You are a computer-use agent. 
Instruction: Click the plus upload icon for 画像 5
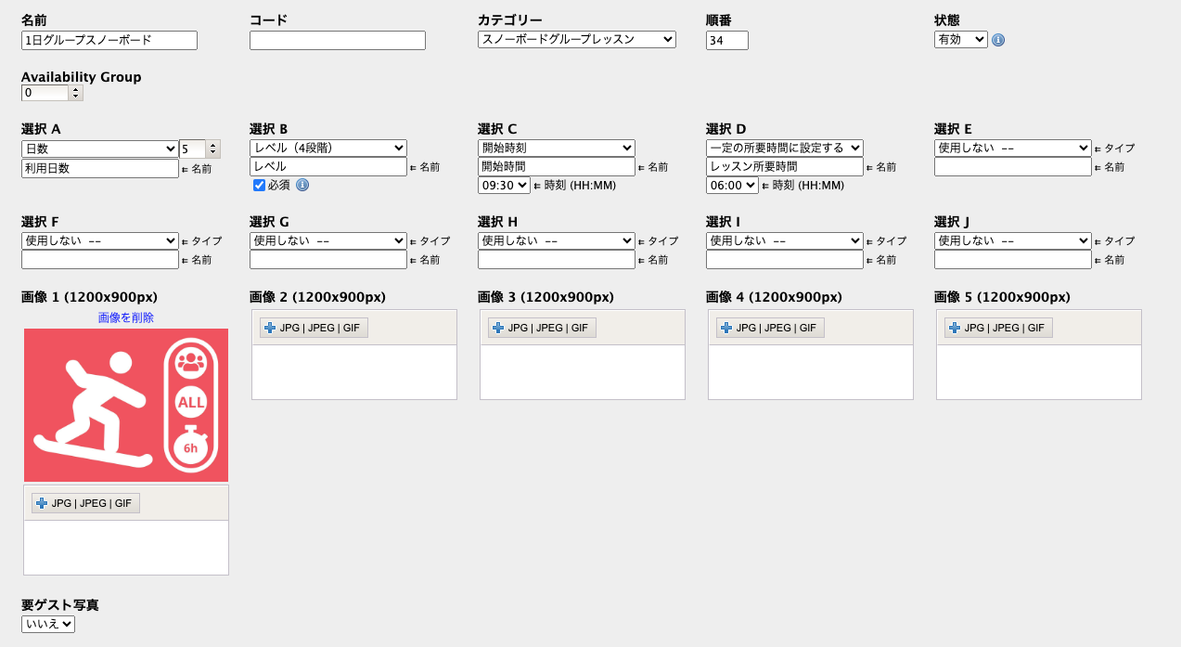pos(954,328)
